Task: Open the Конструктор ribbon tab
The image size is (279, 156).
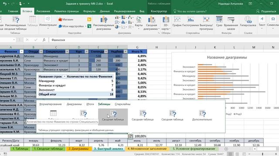Action: pos(159,11)
